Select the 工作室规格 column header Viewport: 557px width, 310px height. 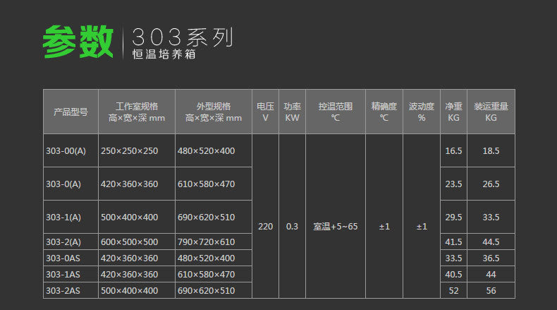(x=137, y=112)
